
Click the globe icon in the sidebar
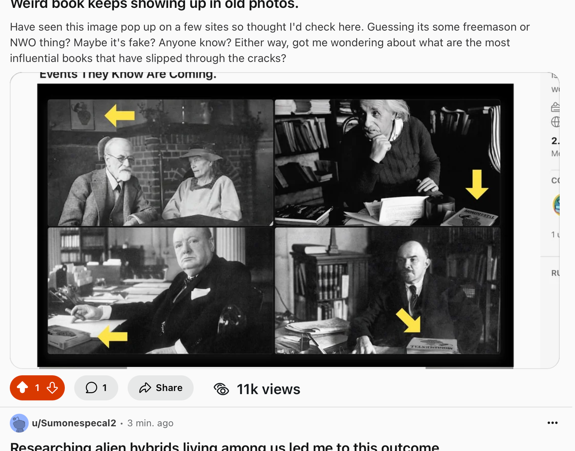coord(555,122)
